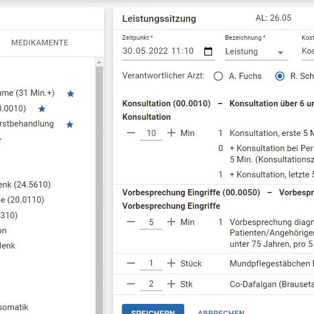Click the Mundpflegestäbchen quantity field showing 1

[x=151, y=263]
